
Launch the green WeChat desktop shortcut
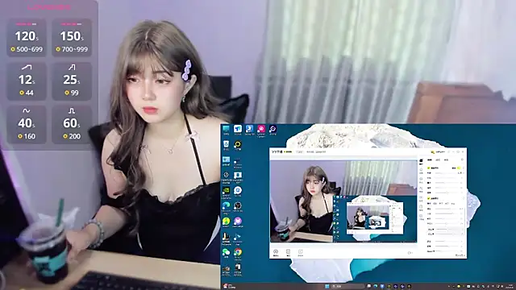(x=226, y=253)
